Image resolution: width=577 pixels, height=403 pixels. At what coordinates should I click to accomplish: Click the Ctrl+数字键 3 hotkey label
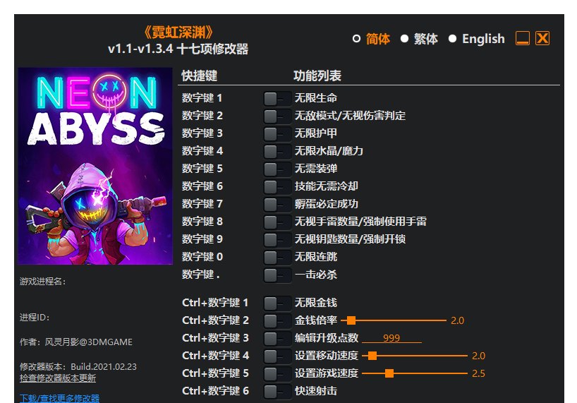click(215, 338)
